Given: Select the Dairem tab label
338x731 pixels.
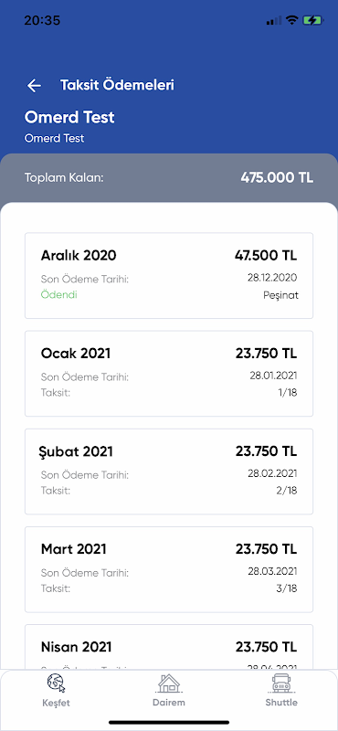Looking at the screenshot, I should (169, 703).
